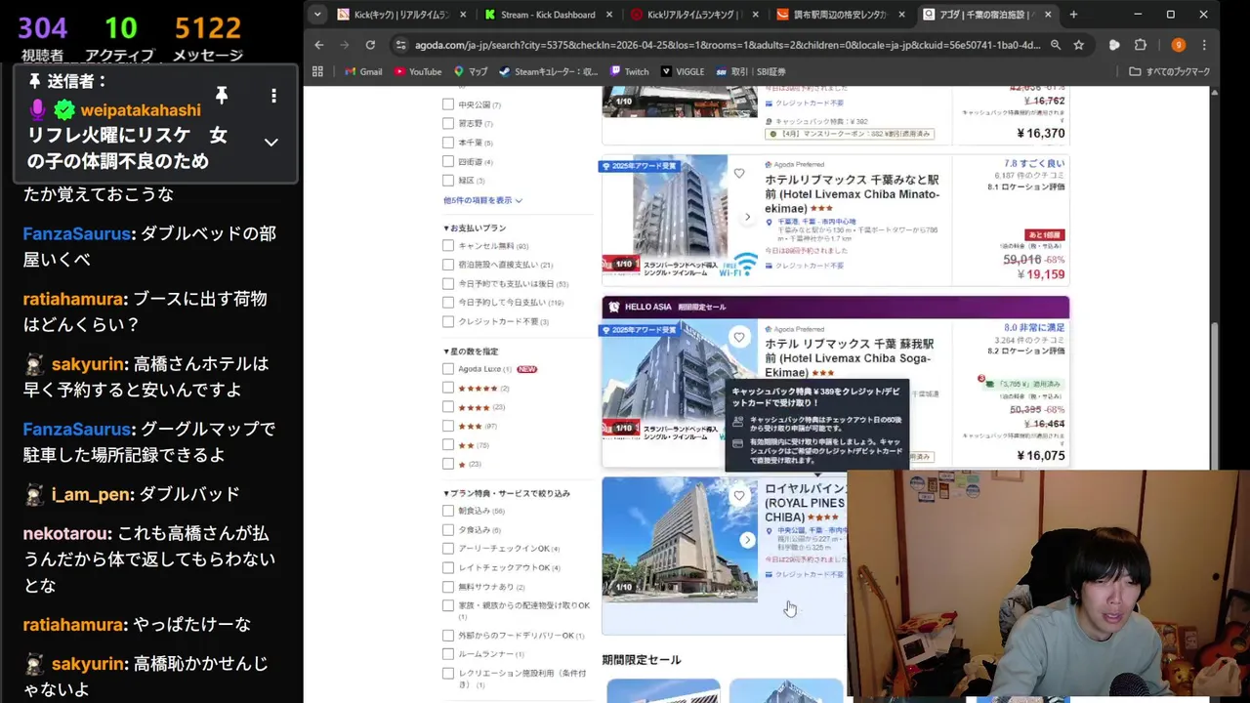1250x703 pixels.
Task: Open the SBI証券 bookmark
Action: click(750, 71)
